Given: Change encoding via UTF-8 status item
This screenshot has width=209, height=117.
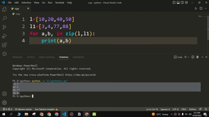Looking at the screenshot, I should pyautogui.click(x=175, y=109).
